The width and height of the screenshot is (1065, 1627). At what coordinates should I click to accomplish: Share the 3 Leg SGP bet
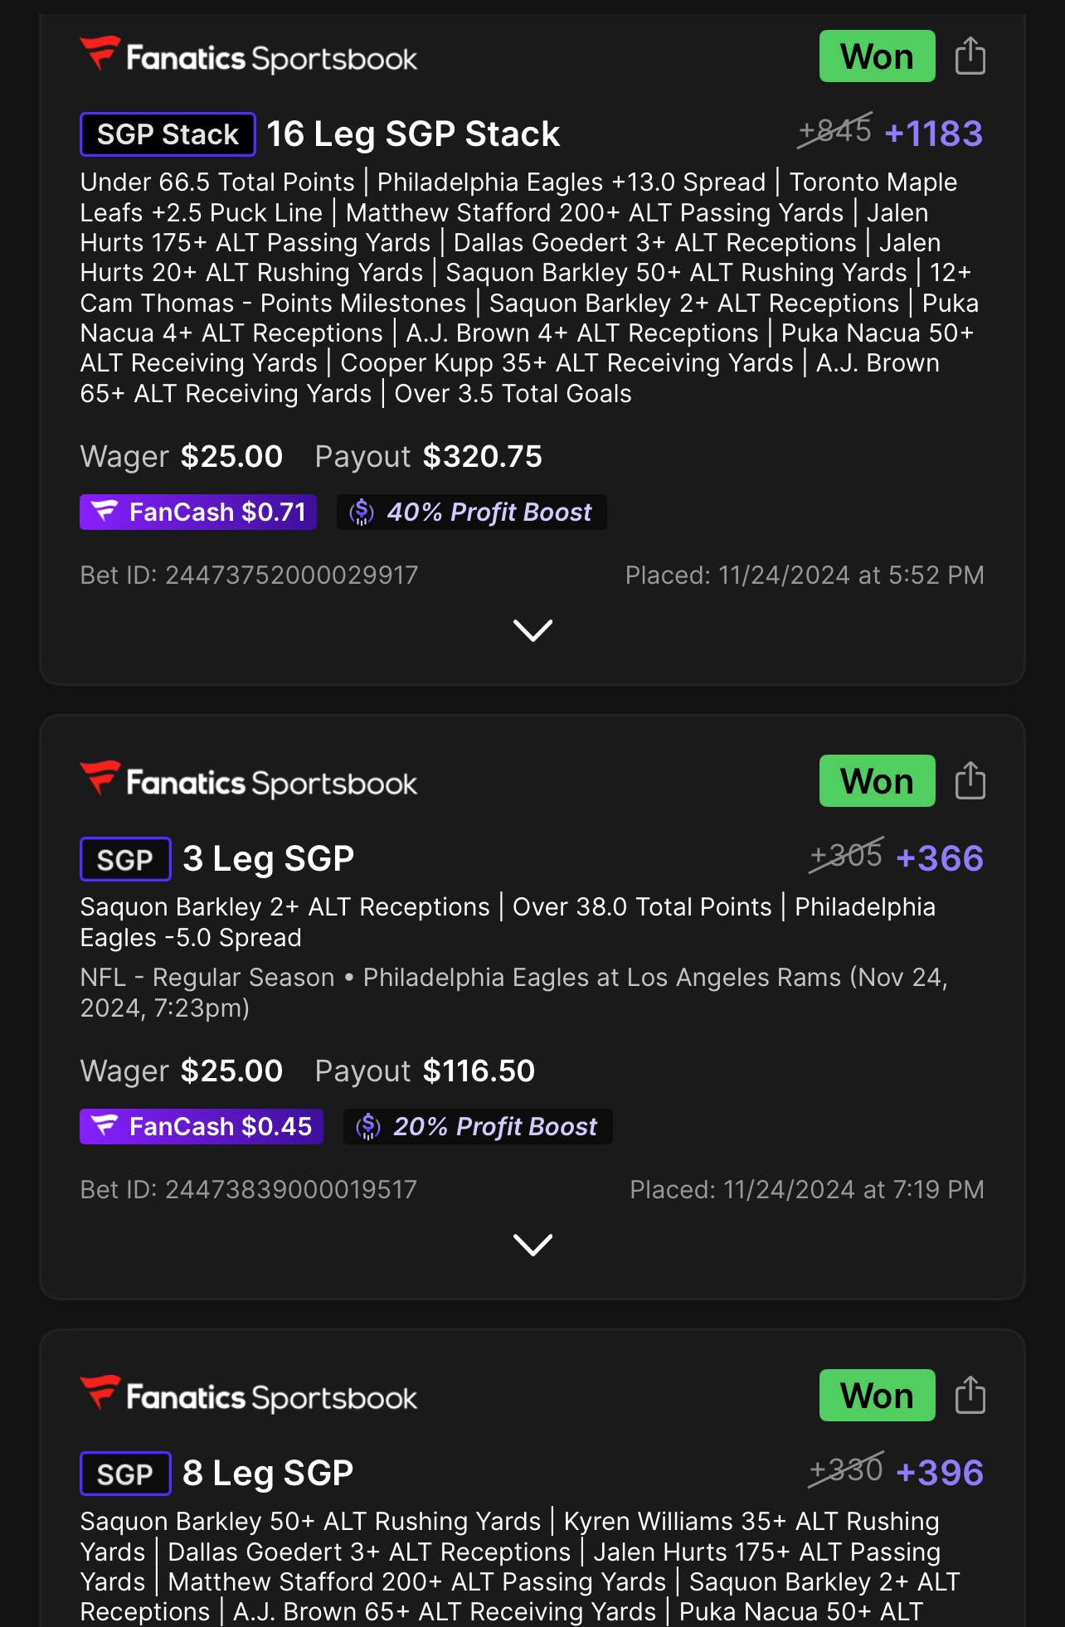(970, 781)
